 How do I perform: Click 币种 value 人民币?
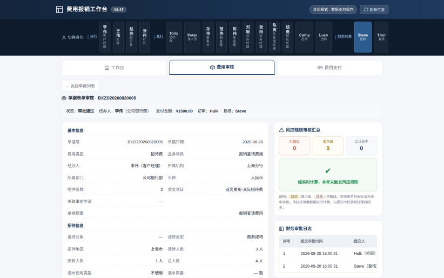[x=257, y=177]
